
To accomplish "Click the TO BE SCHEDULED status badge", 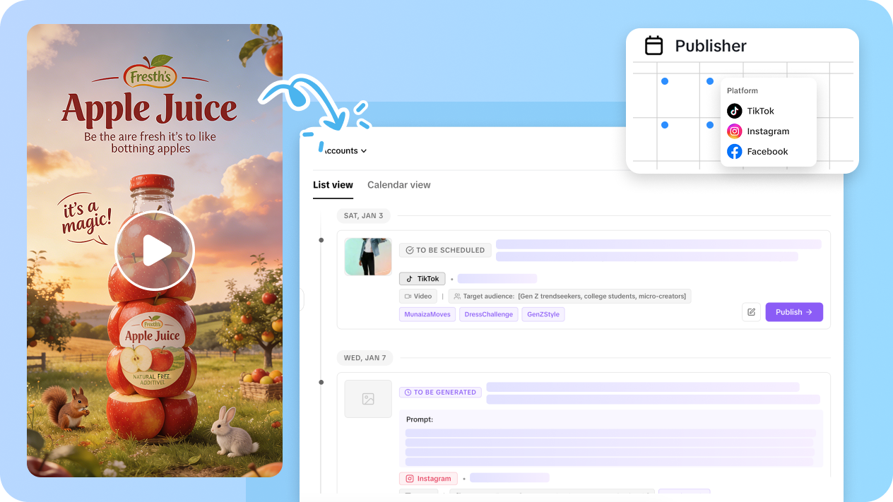I will click(445, 250).
